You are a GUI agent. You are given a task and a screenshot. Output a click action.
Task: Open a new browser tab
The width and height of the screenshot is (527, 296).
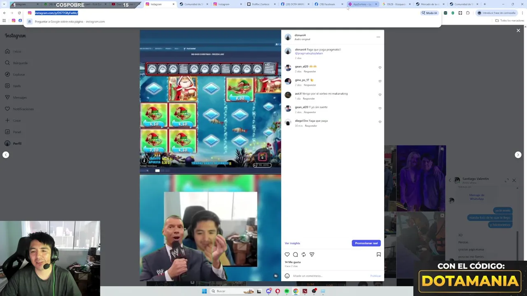[485, 4]
